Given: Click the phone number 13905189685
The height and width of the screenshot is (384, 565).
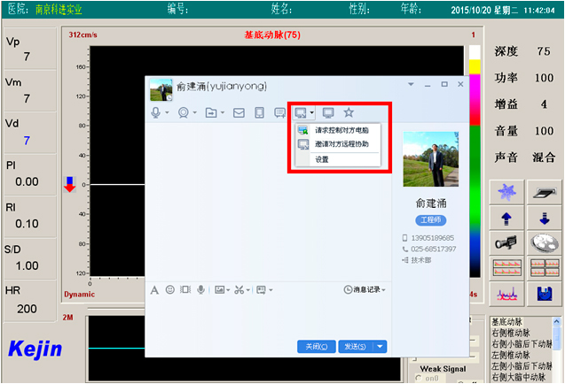Looking at the screenshot, I should coord(433,238).
